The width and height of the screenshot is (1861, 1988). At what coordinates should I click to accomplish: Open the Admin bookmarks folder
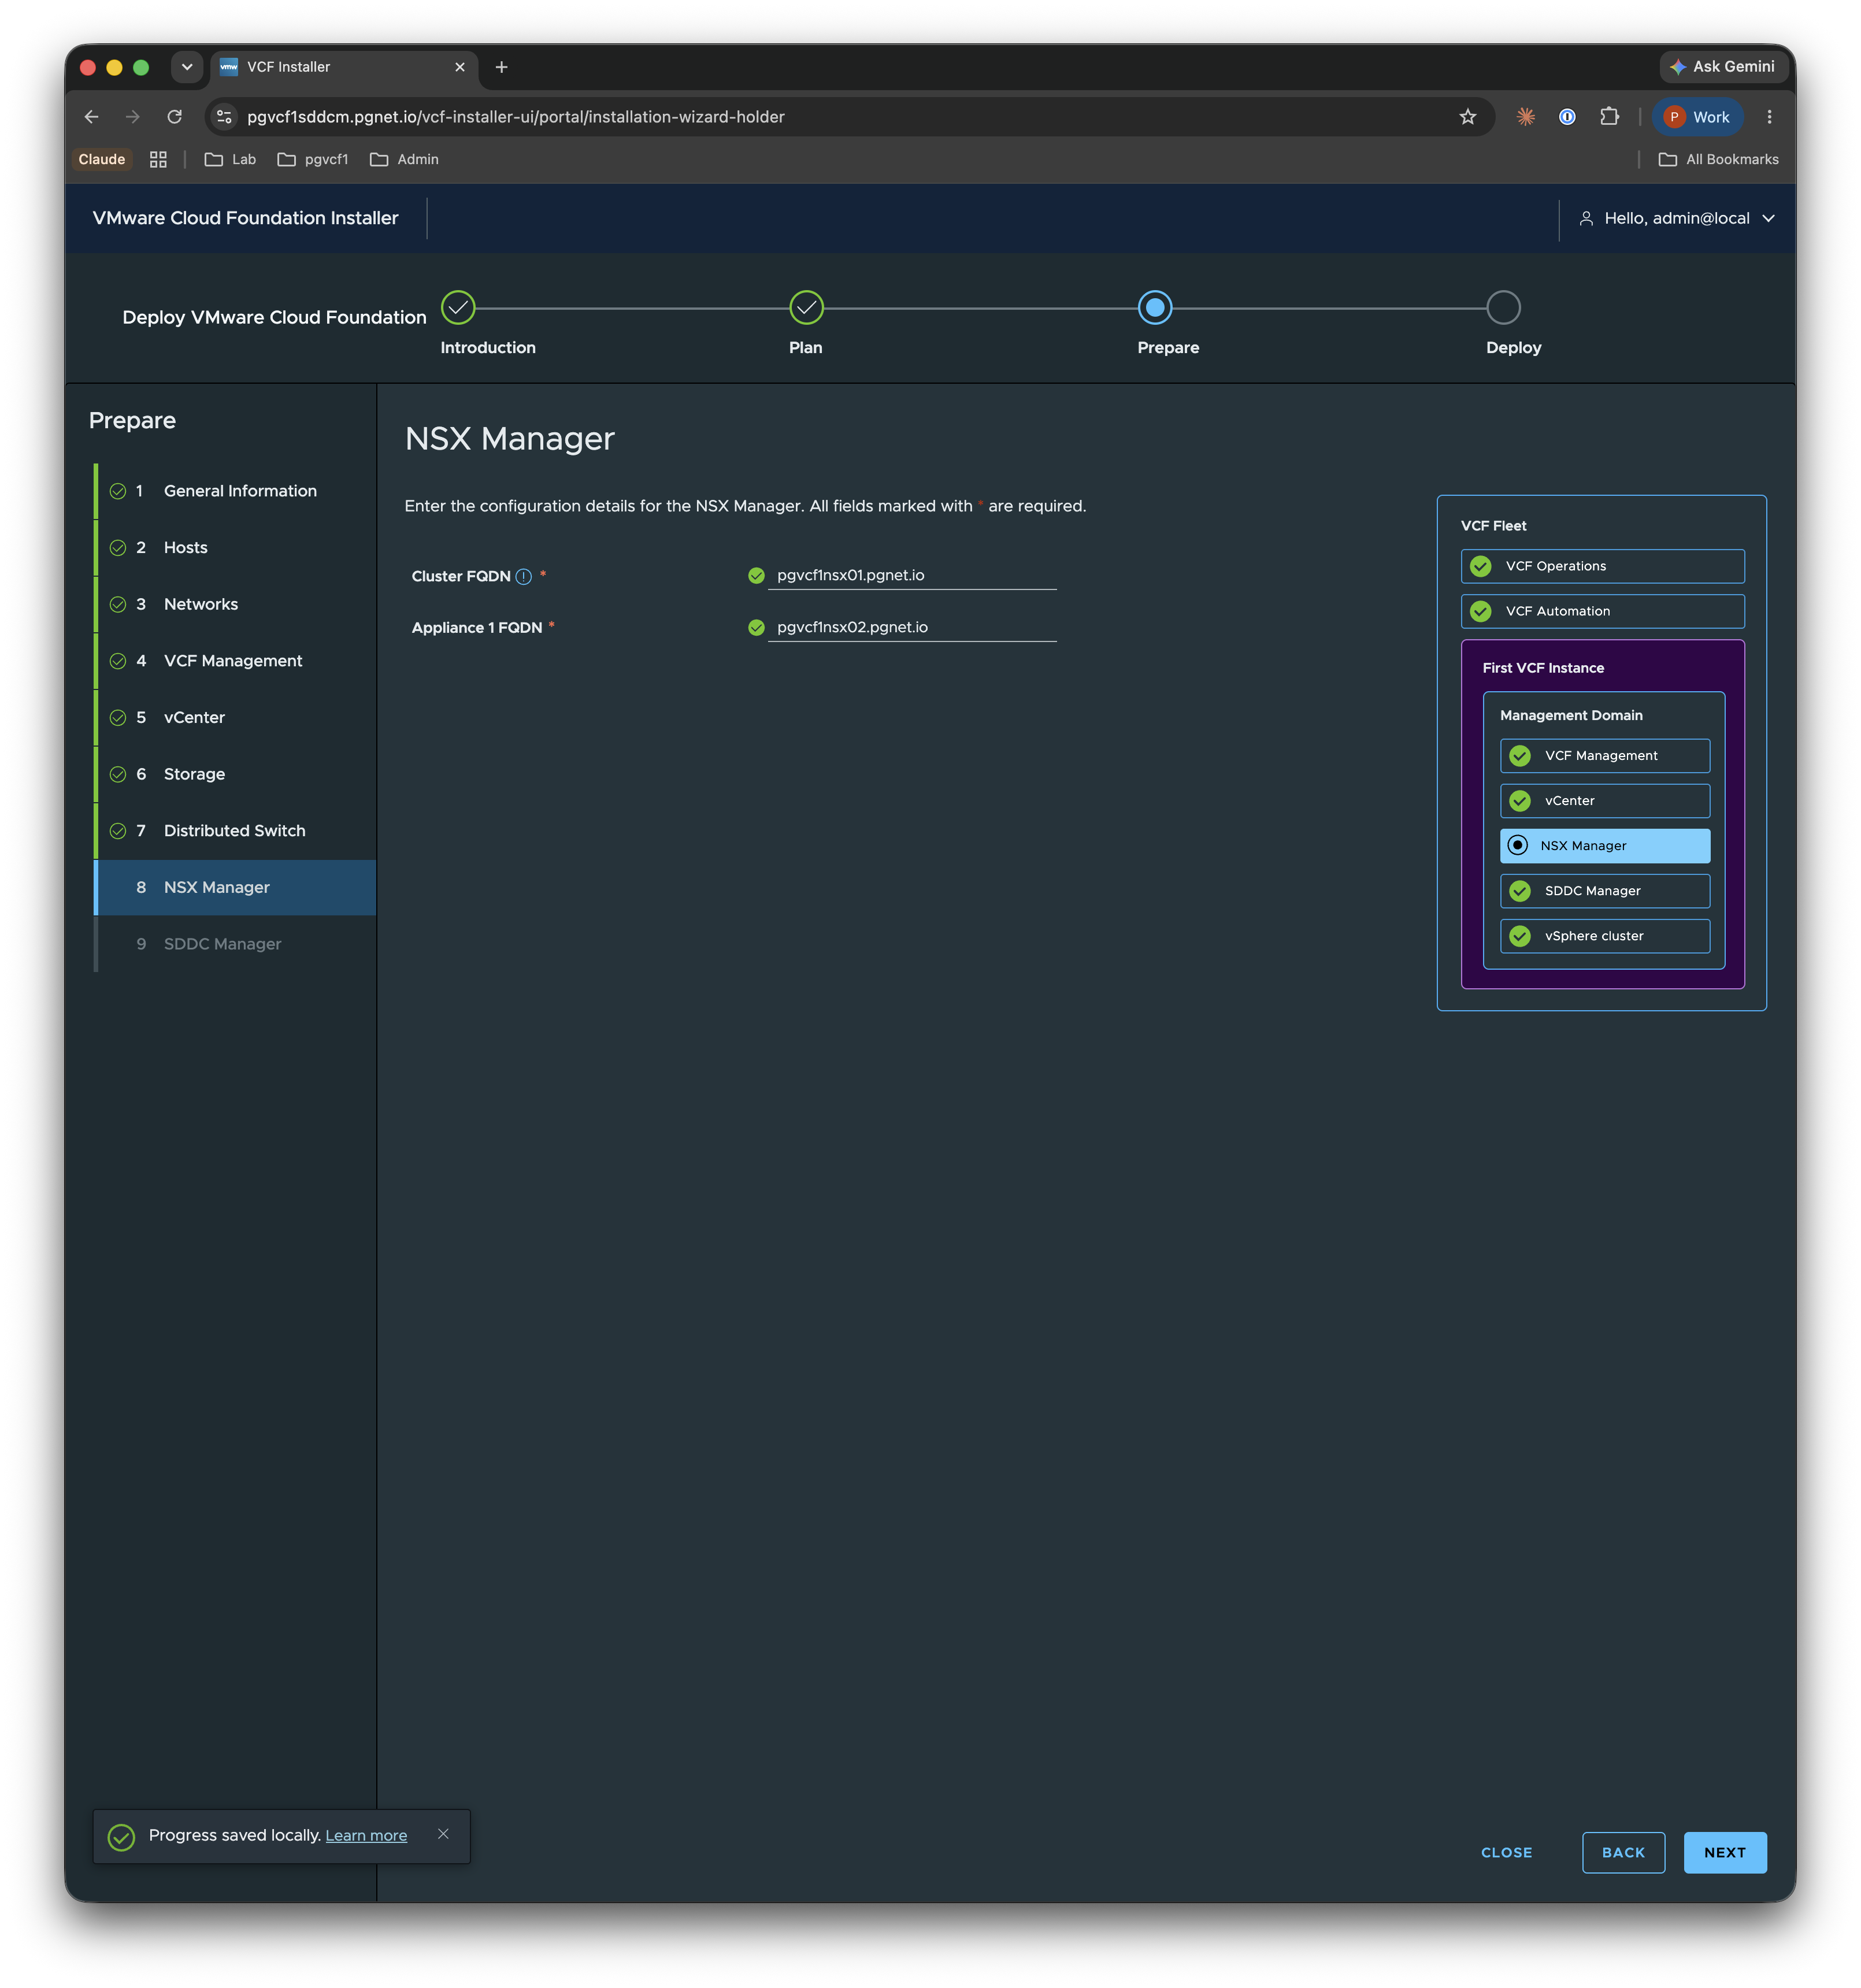point(404,159)
